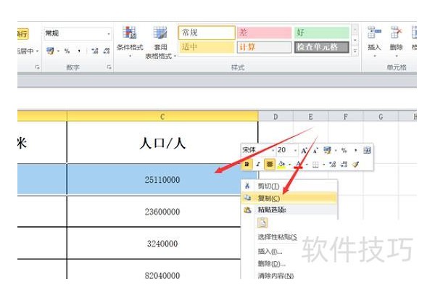Image resolution: width=435 pixels, height=290 pixels.
Task: Apply comma style from the mini toolbar
Action: pyautogui.click(x=356, y=150)
